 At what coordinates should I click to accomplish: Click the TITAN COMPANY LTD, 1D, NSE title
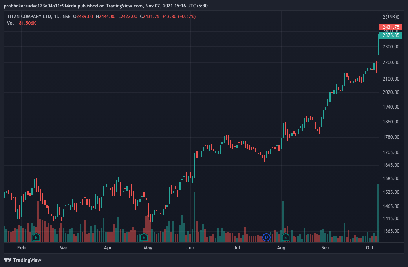[x=38, y=17]
